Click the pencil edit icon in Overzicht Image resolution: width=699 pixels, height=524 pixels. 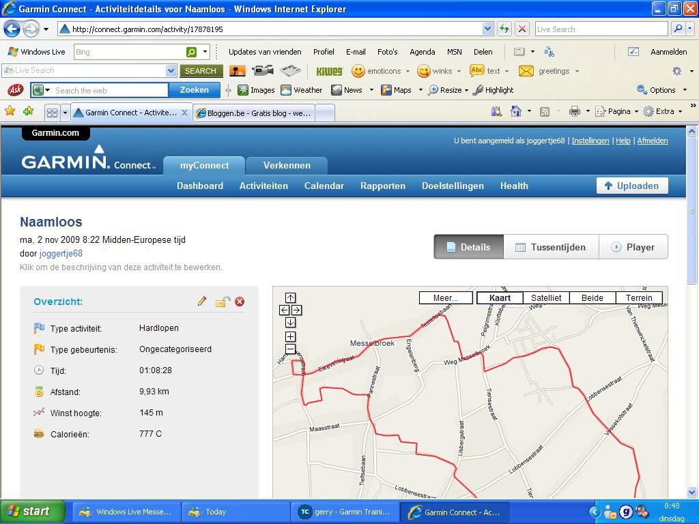[x=202, y=302]
